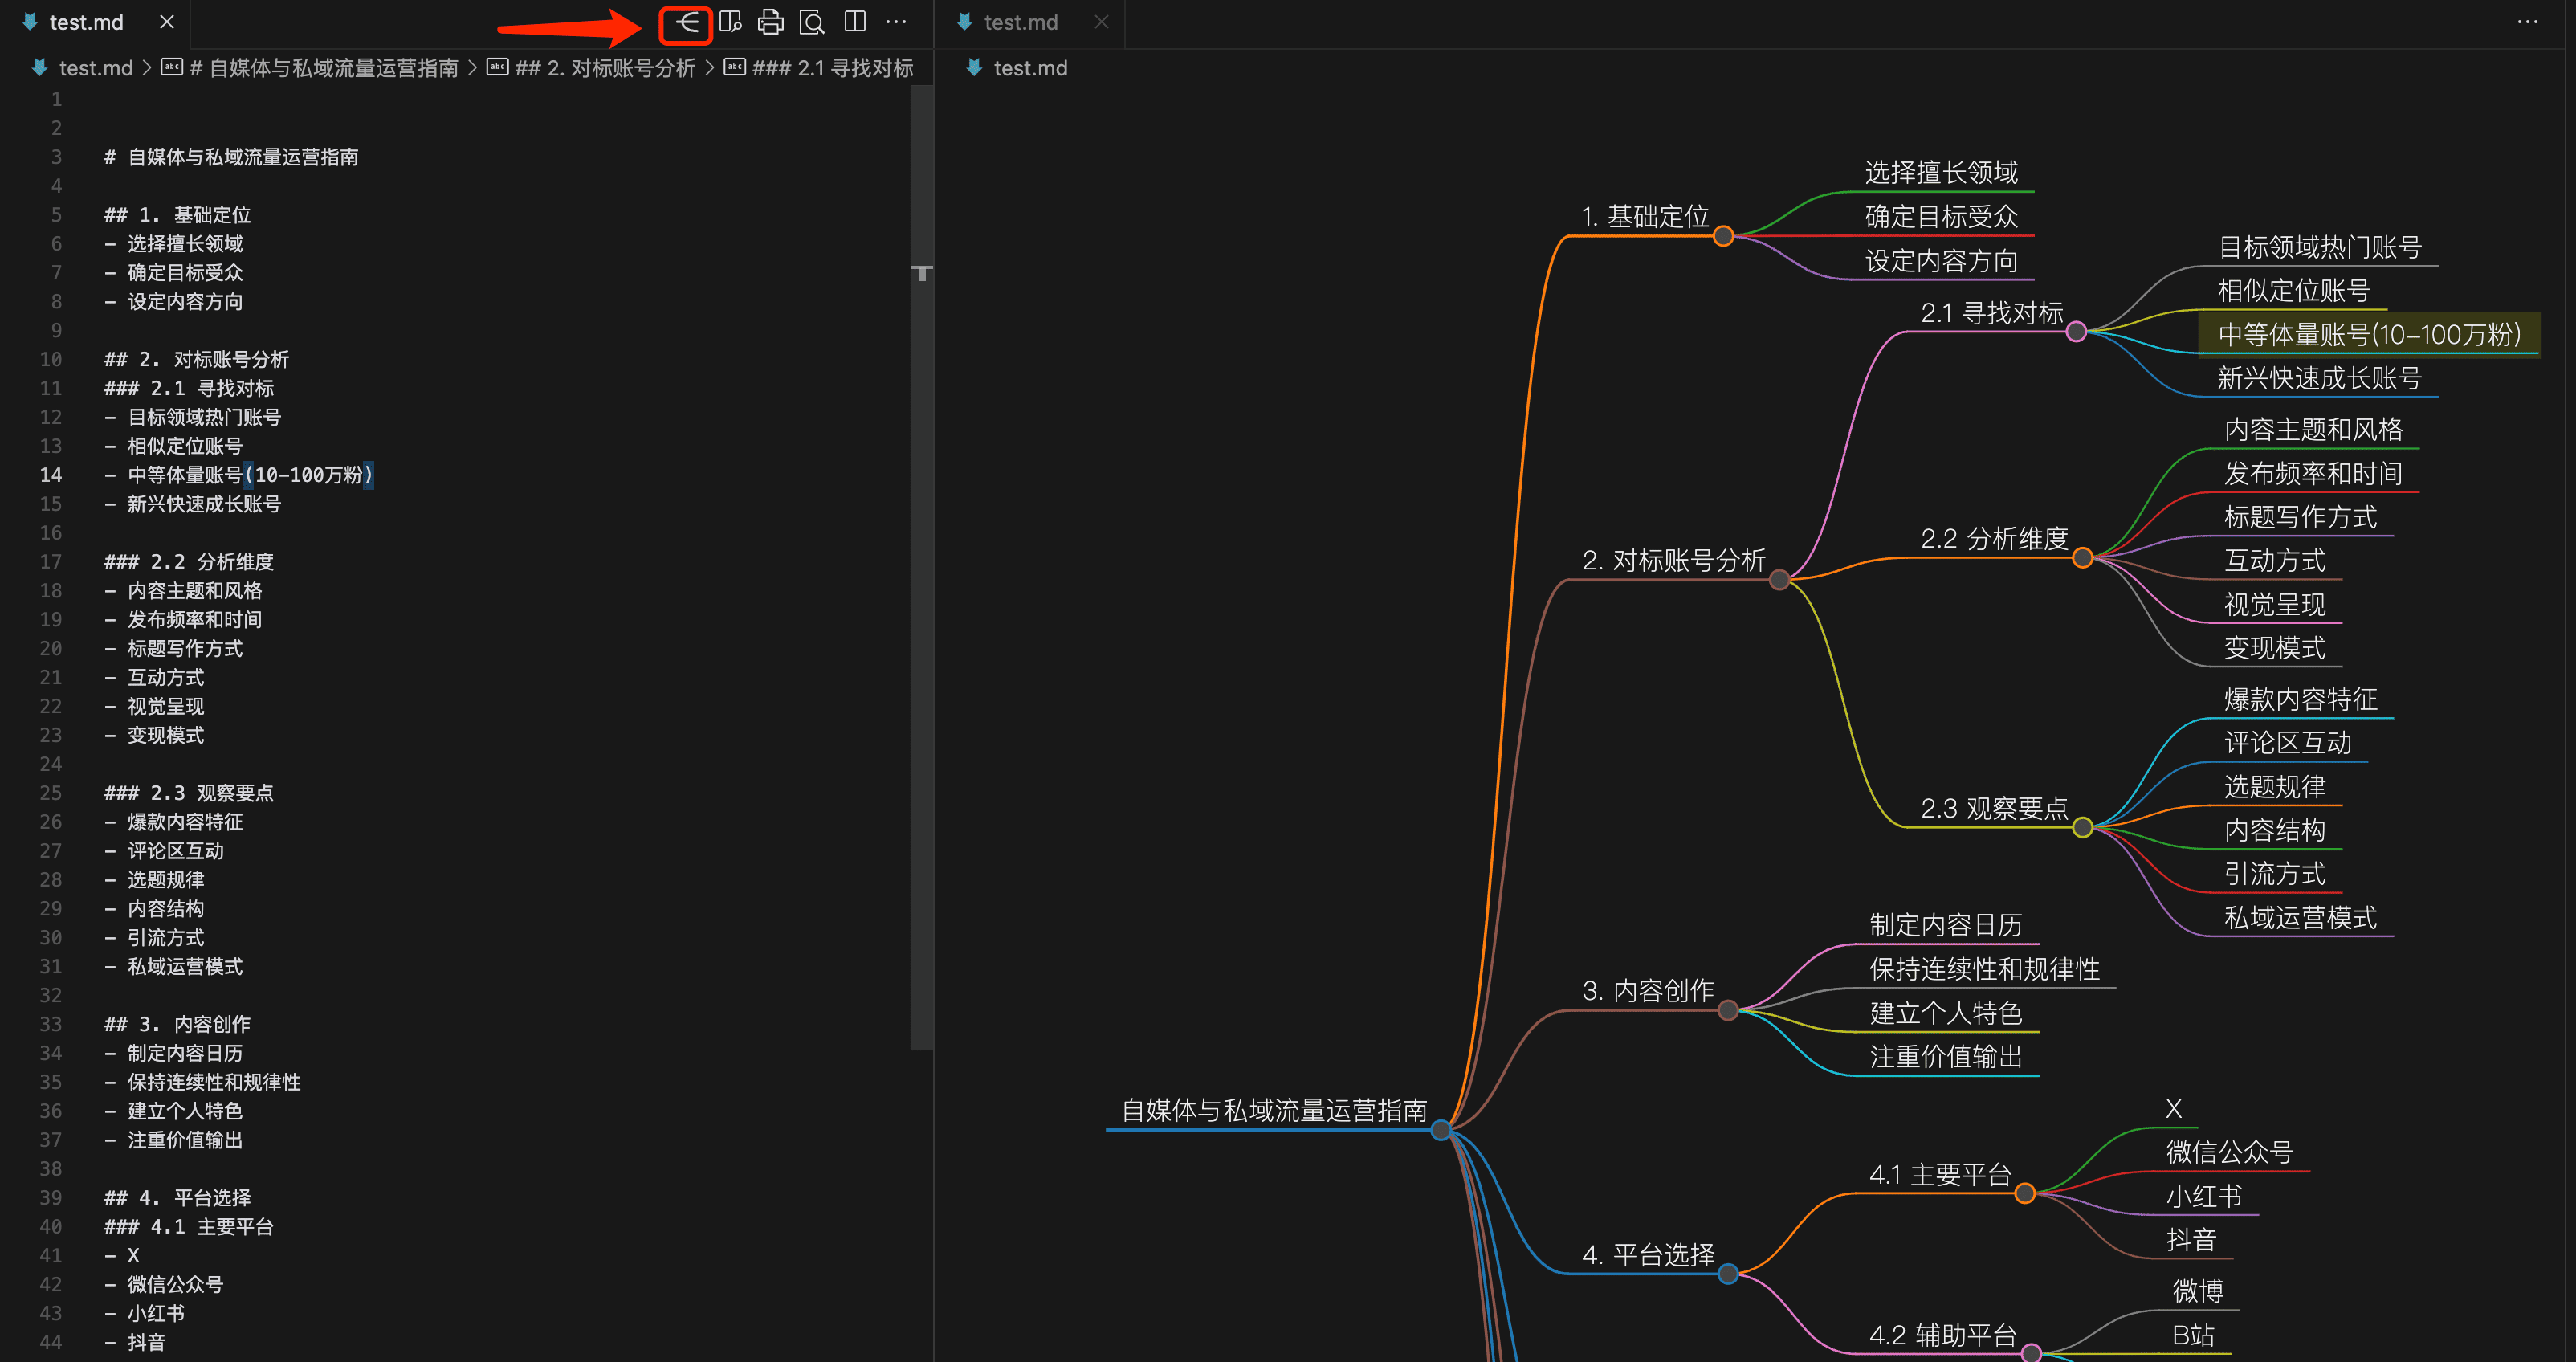Click mindmap leaf '设定内容方向'
The height and width of the screenshot is (1362, 2576).
(1941, 261)
